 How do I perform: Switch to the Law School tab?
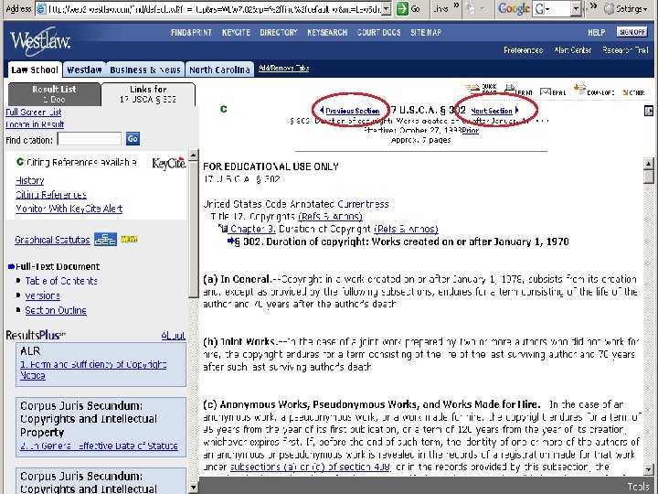click(x=35, y=70)
